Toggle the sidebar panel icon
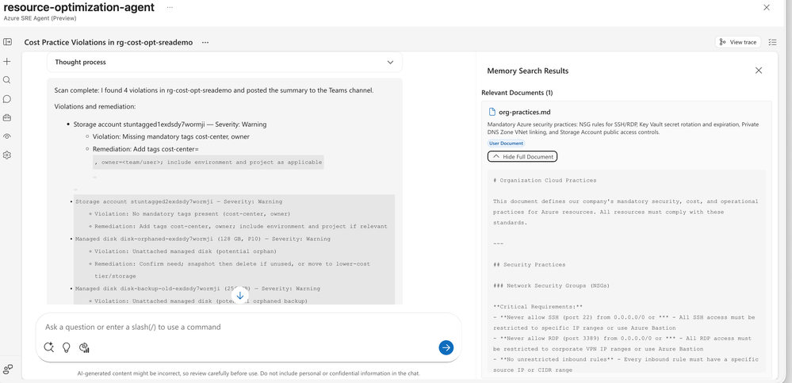 click(x=7, y=42)
